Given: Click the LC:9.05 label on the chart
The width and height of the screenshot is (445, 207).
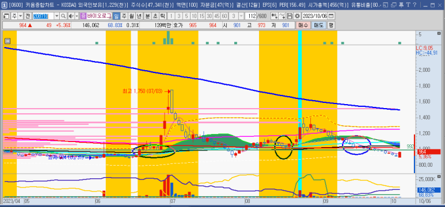Looking at the screenshot, I should 425,48.
